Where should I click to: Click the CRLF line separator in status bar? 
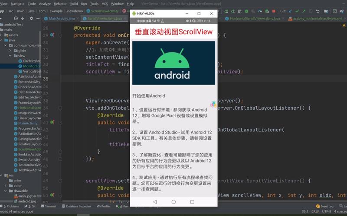coord(315,211)
